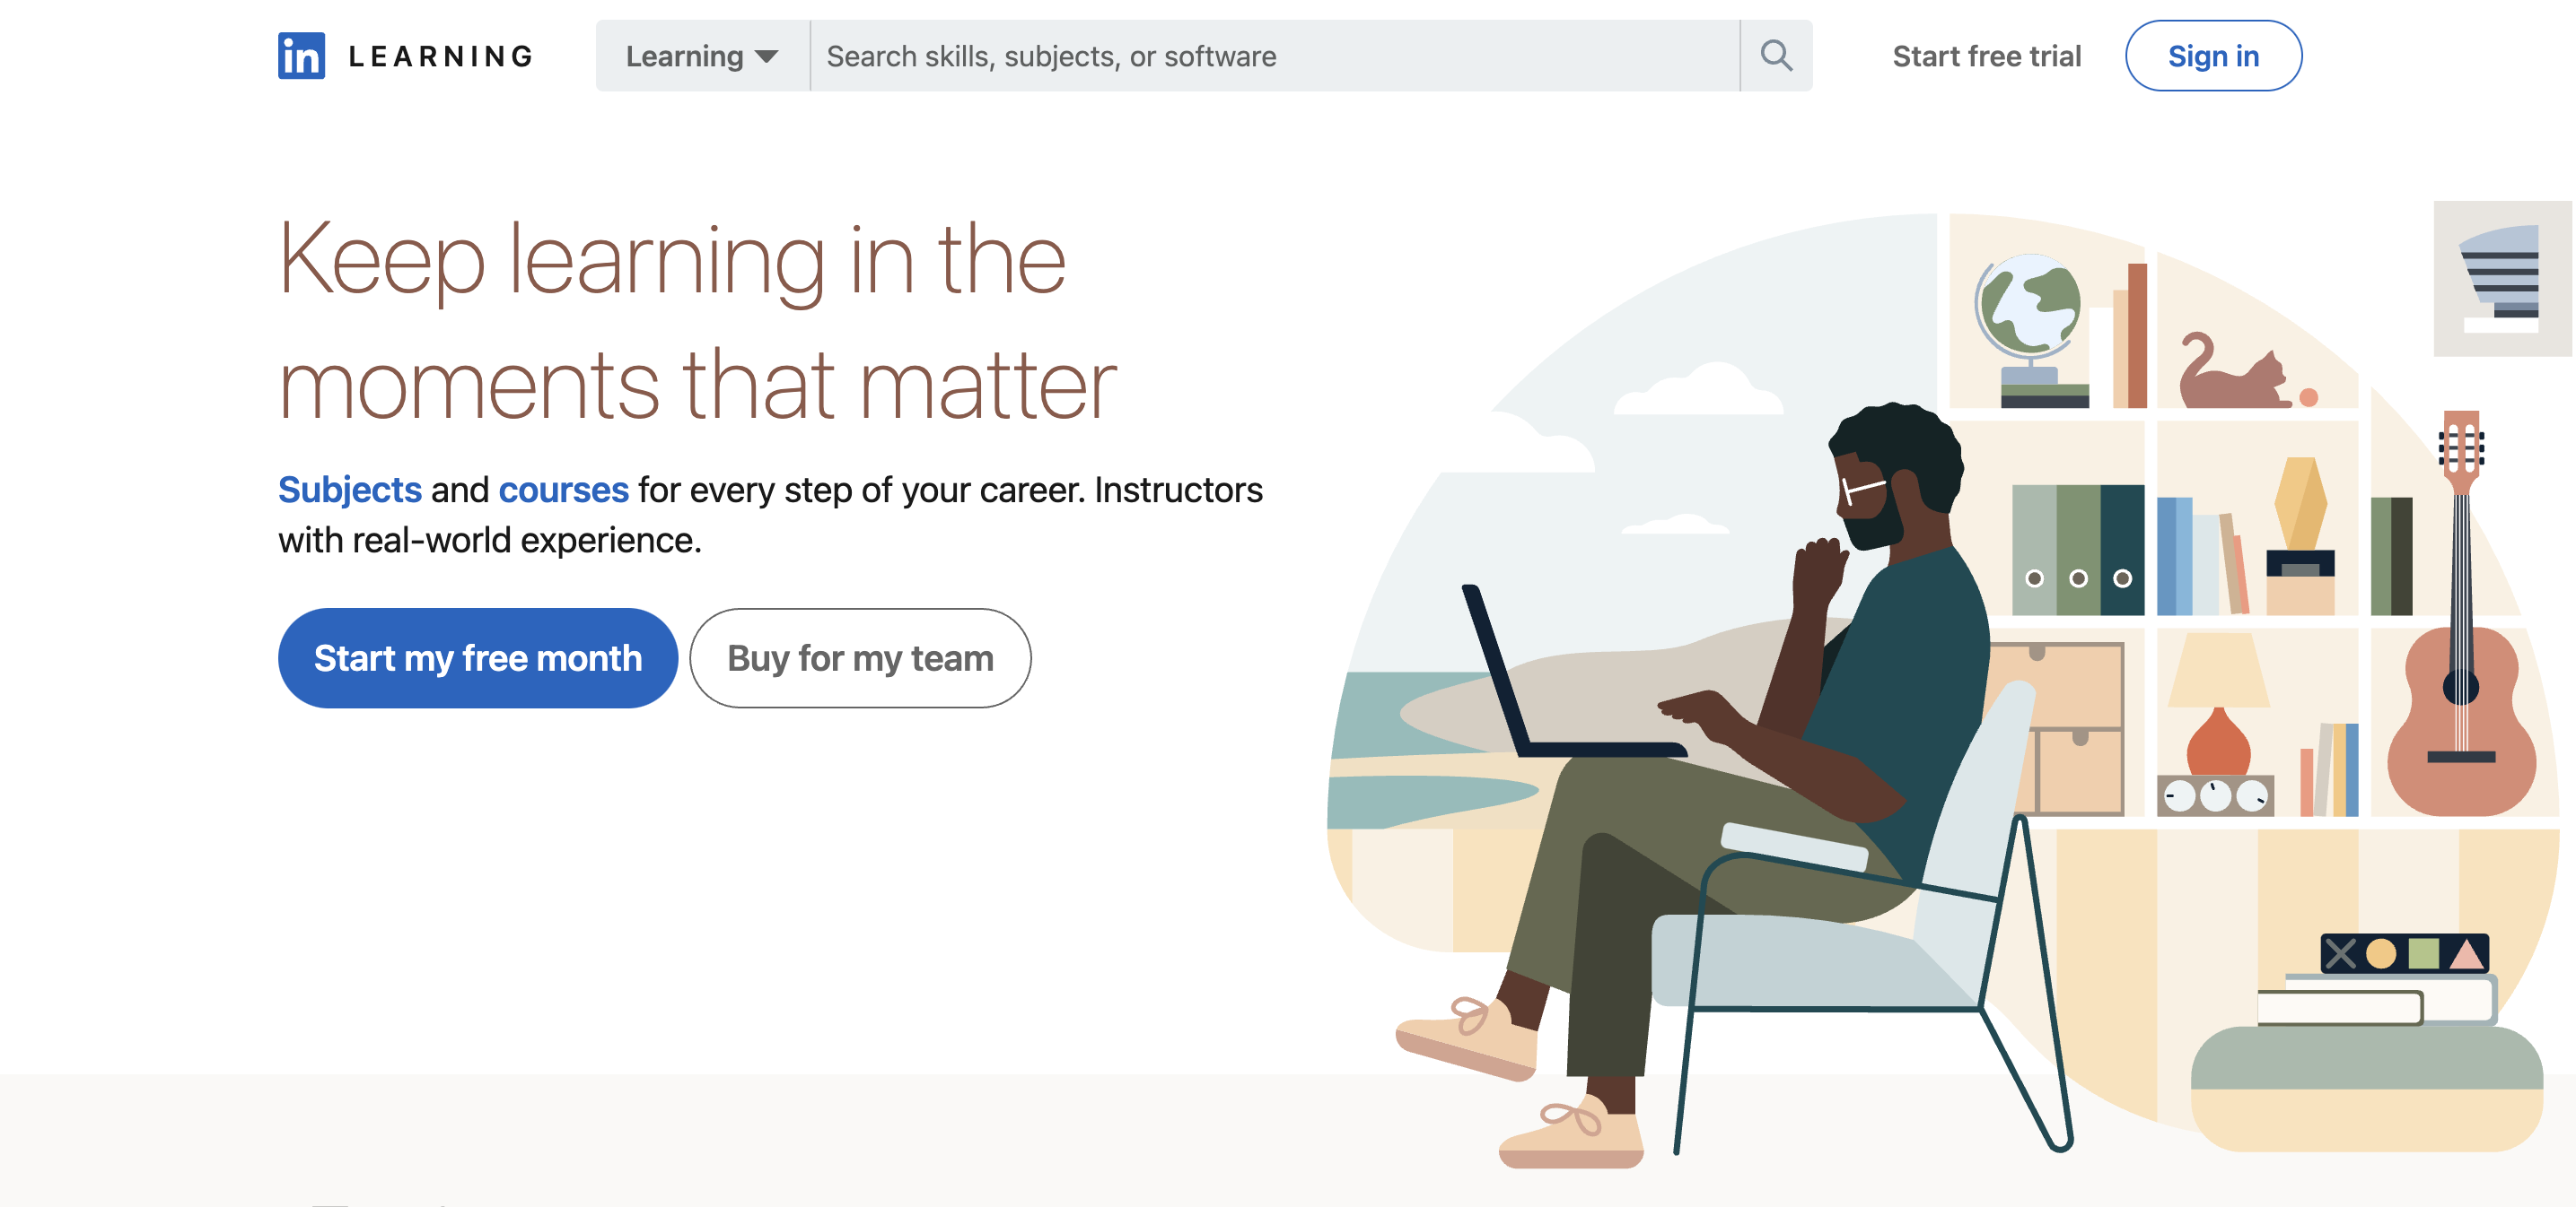Open the courses link
2576x1207 pixels.
(x=563, y=490)
